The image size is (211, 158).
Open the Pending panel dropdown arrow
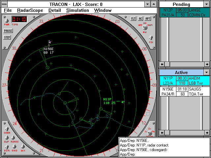coord(207,4)
